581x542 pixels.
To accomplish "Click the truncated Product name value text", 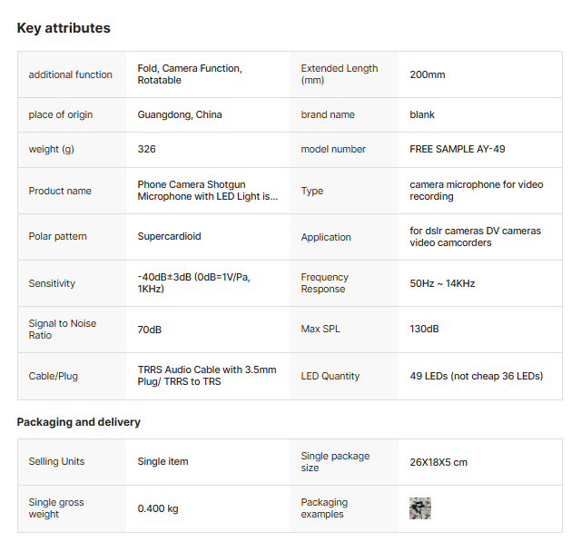I will pyautogui.click(x=207, y=191).
